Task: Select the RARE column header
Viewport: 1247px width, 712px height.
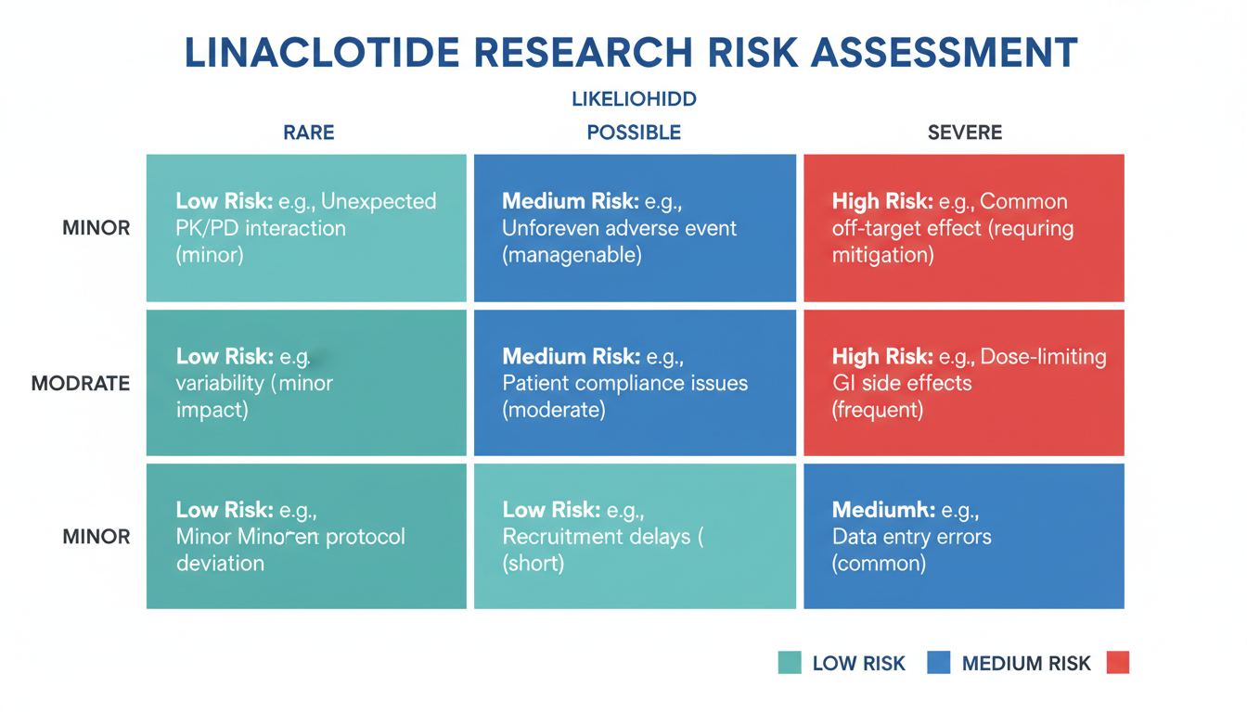Action: 309,133
